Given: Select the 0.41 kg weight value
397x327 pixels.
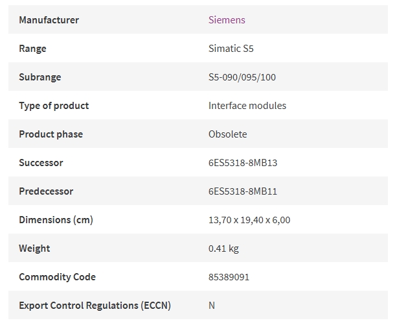Looking at the screenshot, I should [223, 248].
